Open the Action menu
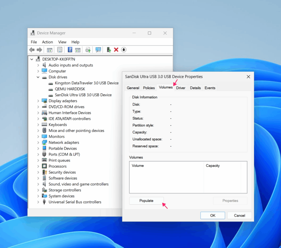The image size is (281, 248). [x=47, y=42]
